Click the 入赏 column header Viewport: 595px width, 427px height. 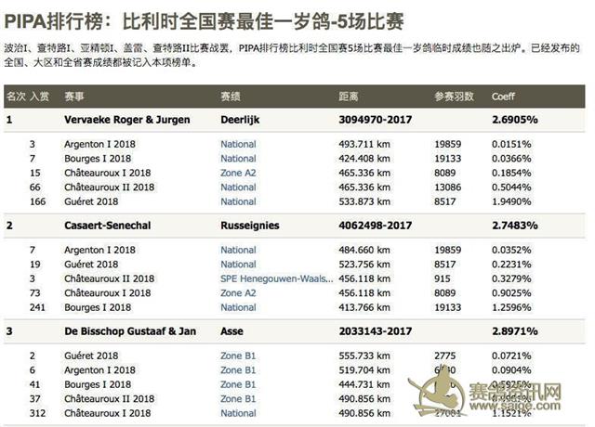[39, 97]
